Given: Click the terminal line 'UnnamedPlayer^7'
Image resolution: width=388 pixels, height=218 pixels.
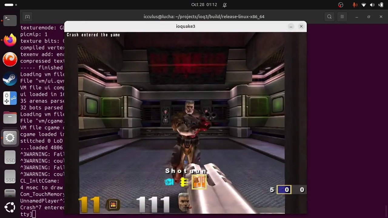Looking at the screenshot, I should [x=42, y=201].
